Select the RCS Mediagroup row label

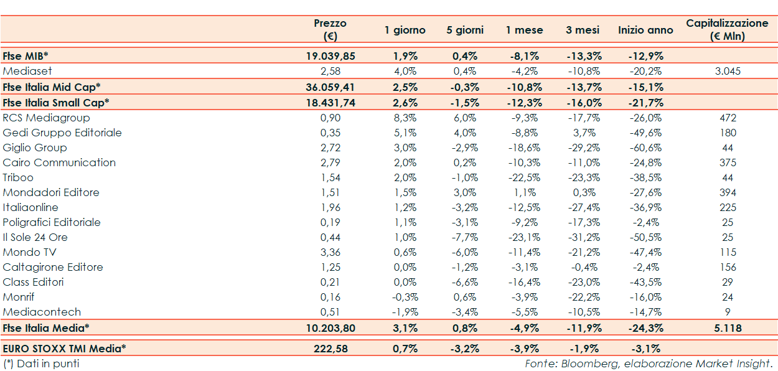(46, 118)
